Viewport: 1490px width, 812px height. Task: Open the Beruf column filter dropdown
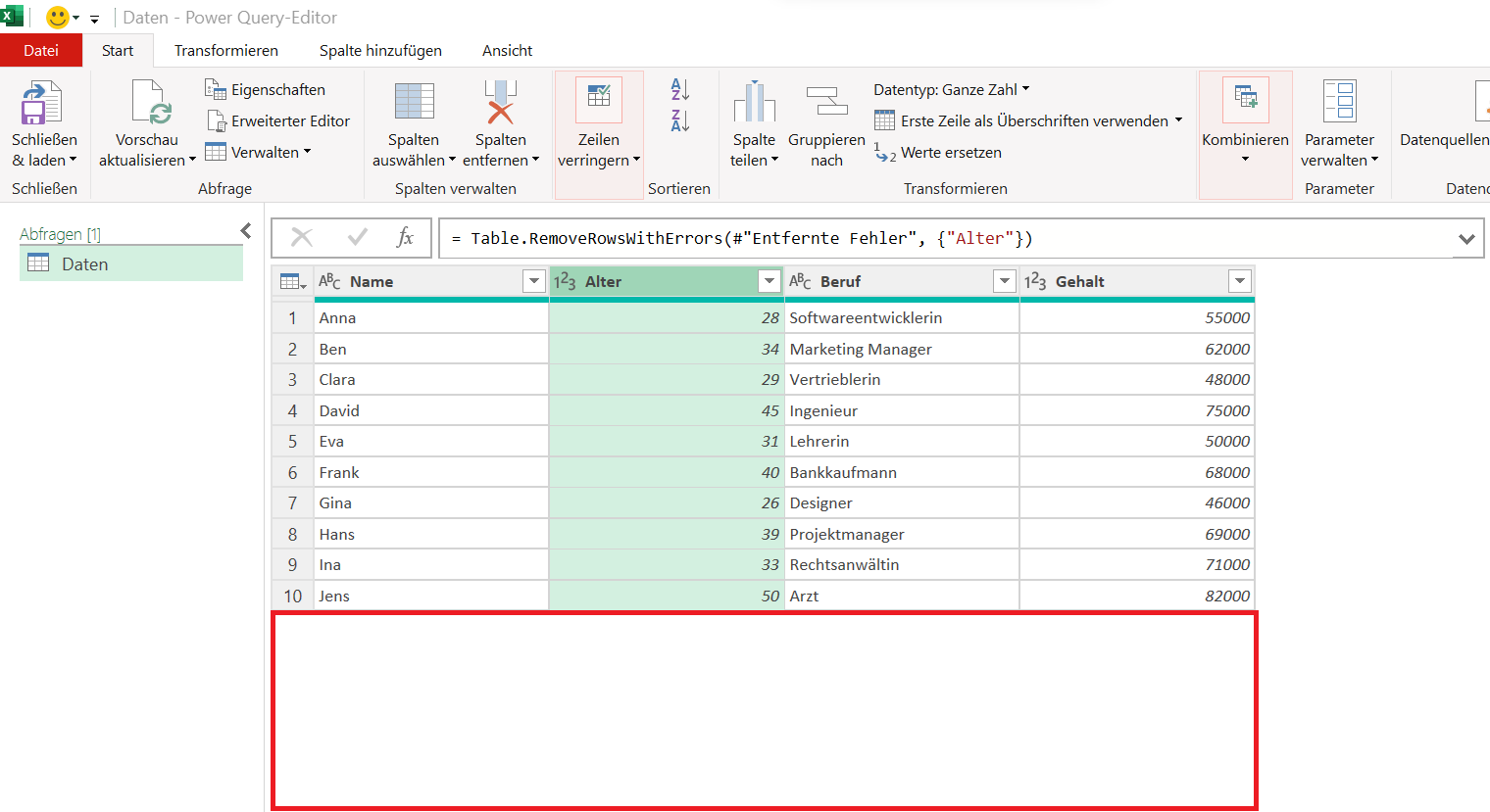click(x=1005, y=282)
